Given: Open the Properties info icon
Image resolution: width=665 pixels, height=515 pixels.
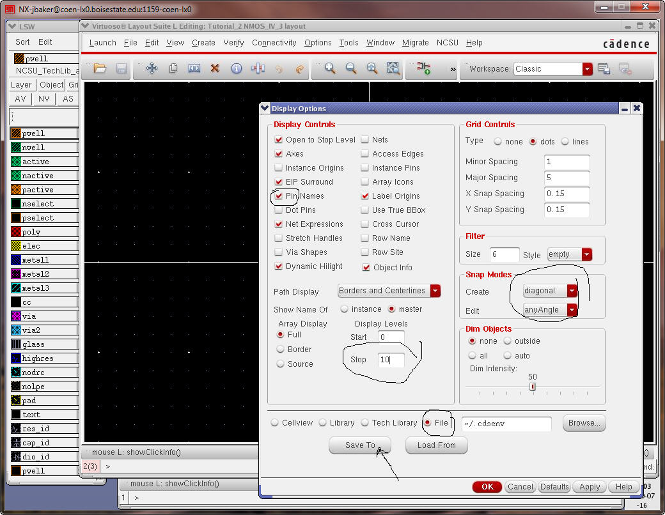Looking at the screenshot, I should tap(236, 68).
